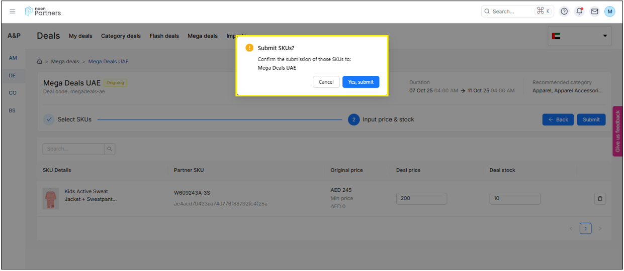Delete the Kids Active Sweat SKU row

click(600, 199)
